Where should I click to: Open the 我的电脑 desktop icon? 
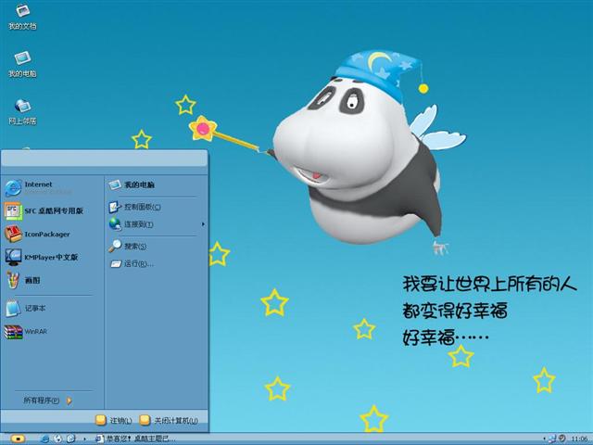pos(22,64)
